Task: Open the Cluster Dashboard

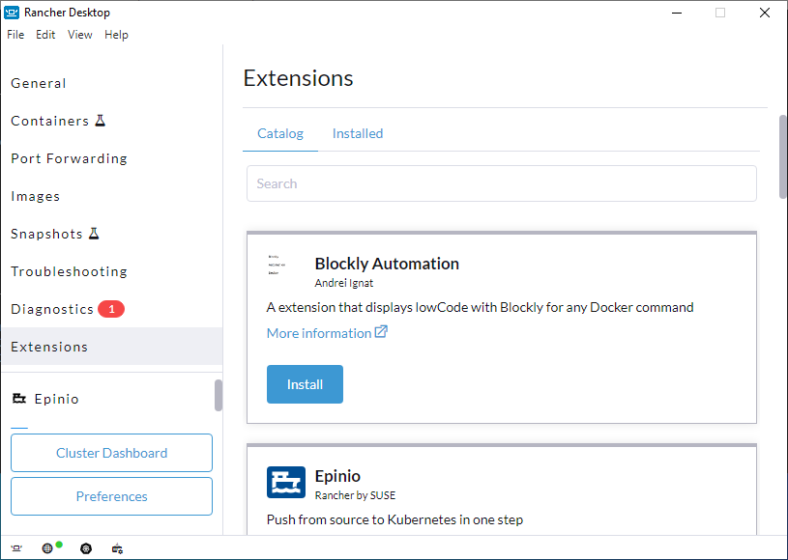Action: pos(111,453)
